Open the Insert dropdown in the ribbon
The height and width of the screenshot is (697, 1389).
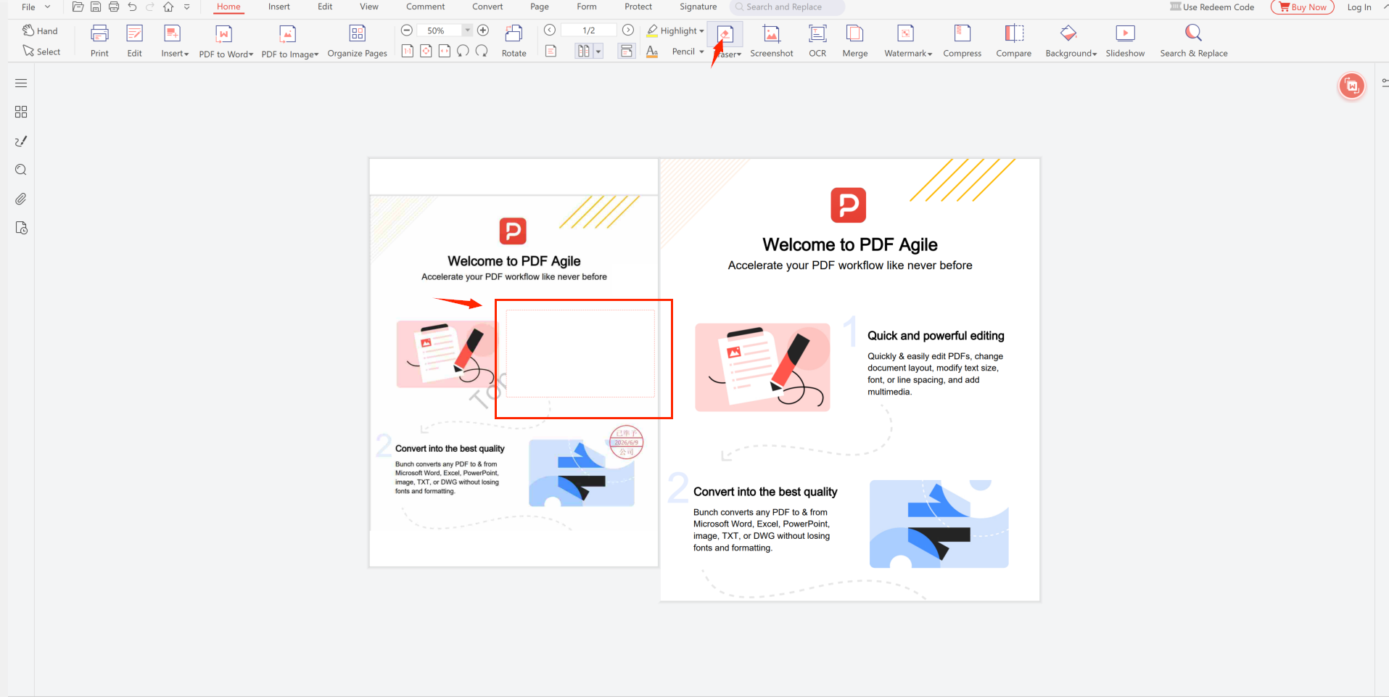pos(174,41)
